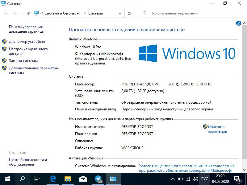Open recent locations dropdown beside Forward arrow
This screenshot has width=247, height=185.
pos(22,13)
